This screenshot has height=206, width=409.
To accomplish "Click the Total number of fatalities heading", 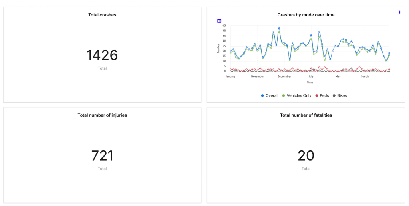I will [x=306, y=115].
